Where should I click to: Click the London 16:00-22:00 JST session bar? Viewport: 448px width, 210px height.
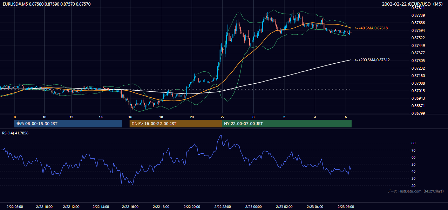[x=176, y=124]
